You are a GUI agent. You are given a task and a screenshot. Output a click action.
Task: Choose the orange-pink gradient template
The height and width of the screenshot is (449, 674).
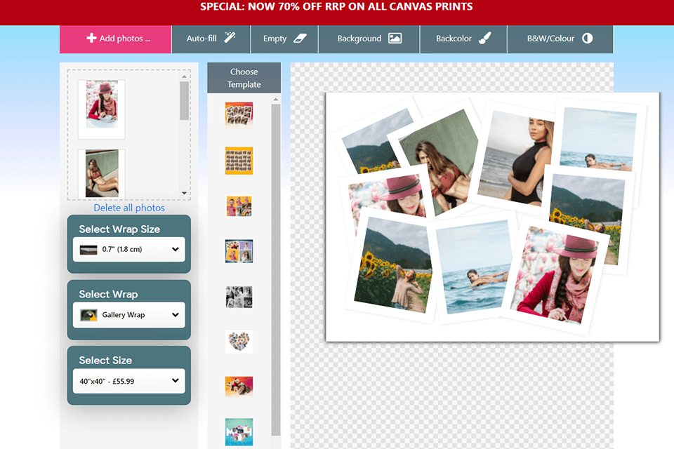[x=239, y=387]
